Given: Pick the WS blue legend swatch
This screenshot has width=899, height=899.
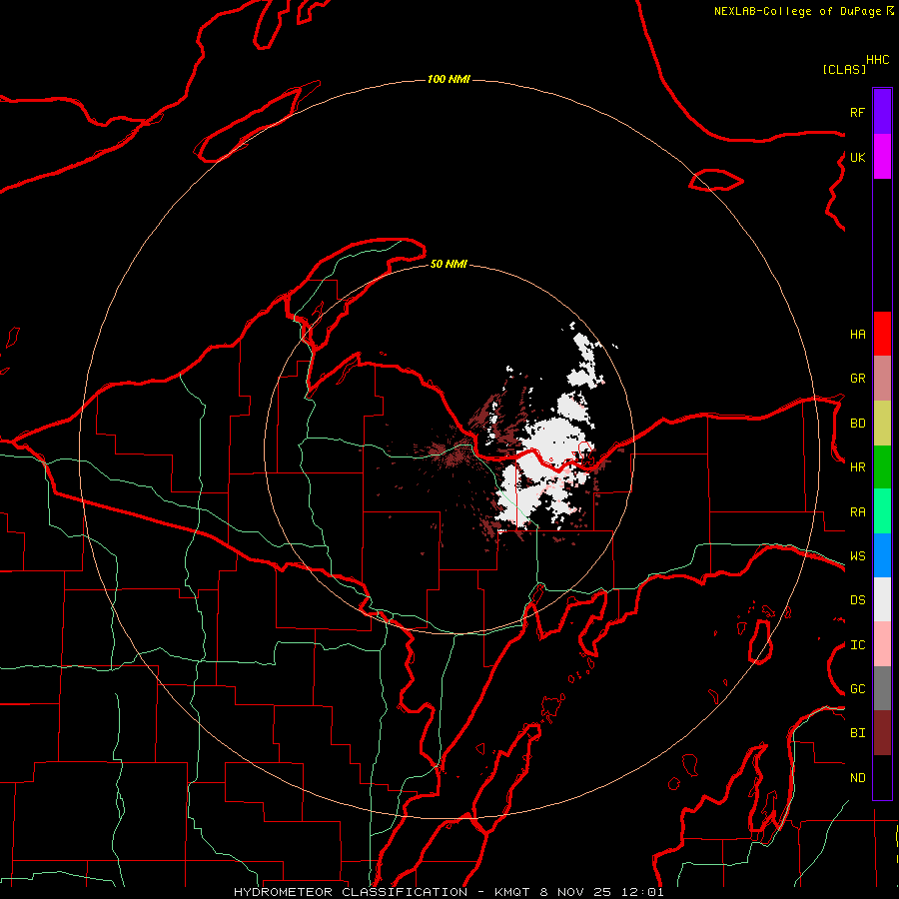Looking at the screenshot, I should [882, 555].
